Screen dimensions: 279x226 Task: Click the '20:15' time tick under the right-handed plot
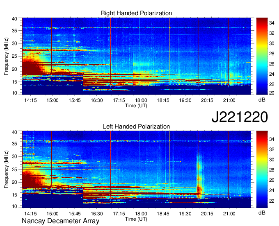pos(207,100)
